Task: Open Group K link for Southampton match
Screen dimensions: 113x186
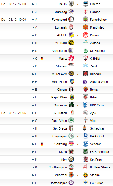Action: coord(35,167)
